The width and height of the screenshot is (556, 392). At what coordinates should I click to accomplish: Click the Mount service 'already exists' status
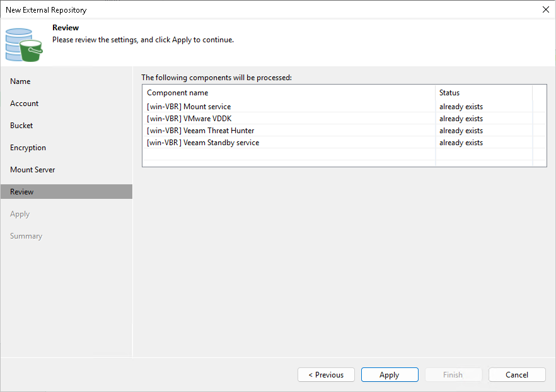coord(461,107)
